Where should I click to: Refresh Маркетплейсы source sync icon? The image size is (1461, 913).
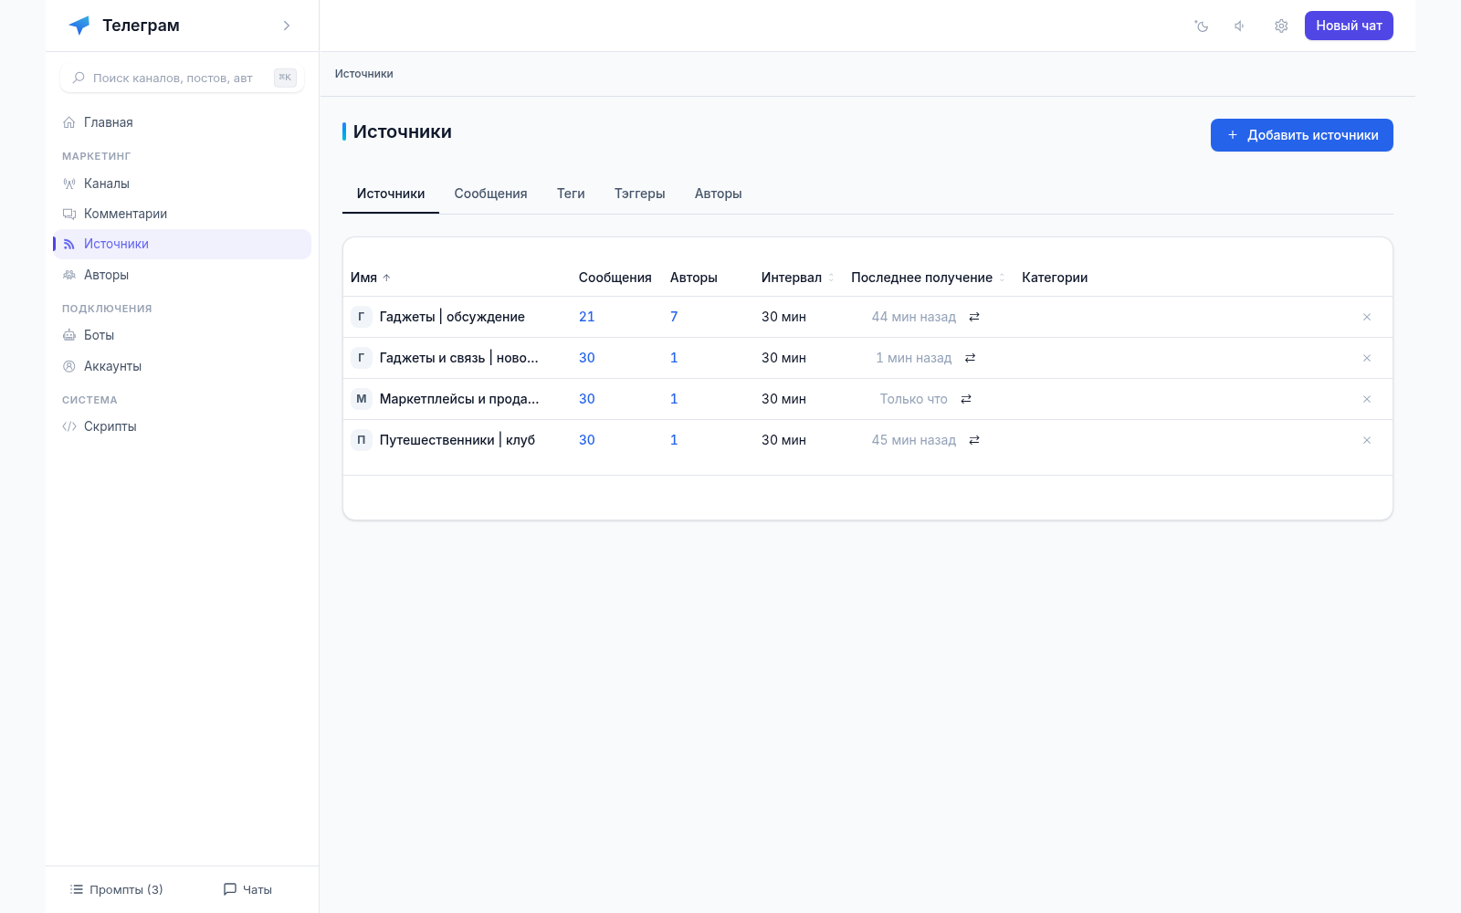[x=966, y=399]
